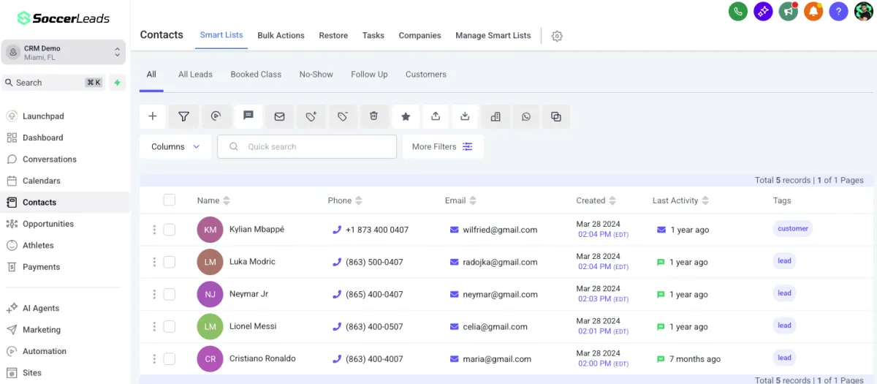Viewport: 877px width, 384px height.
Task: Click the More Filters button
Action: tap(443, 147)
